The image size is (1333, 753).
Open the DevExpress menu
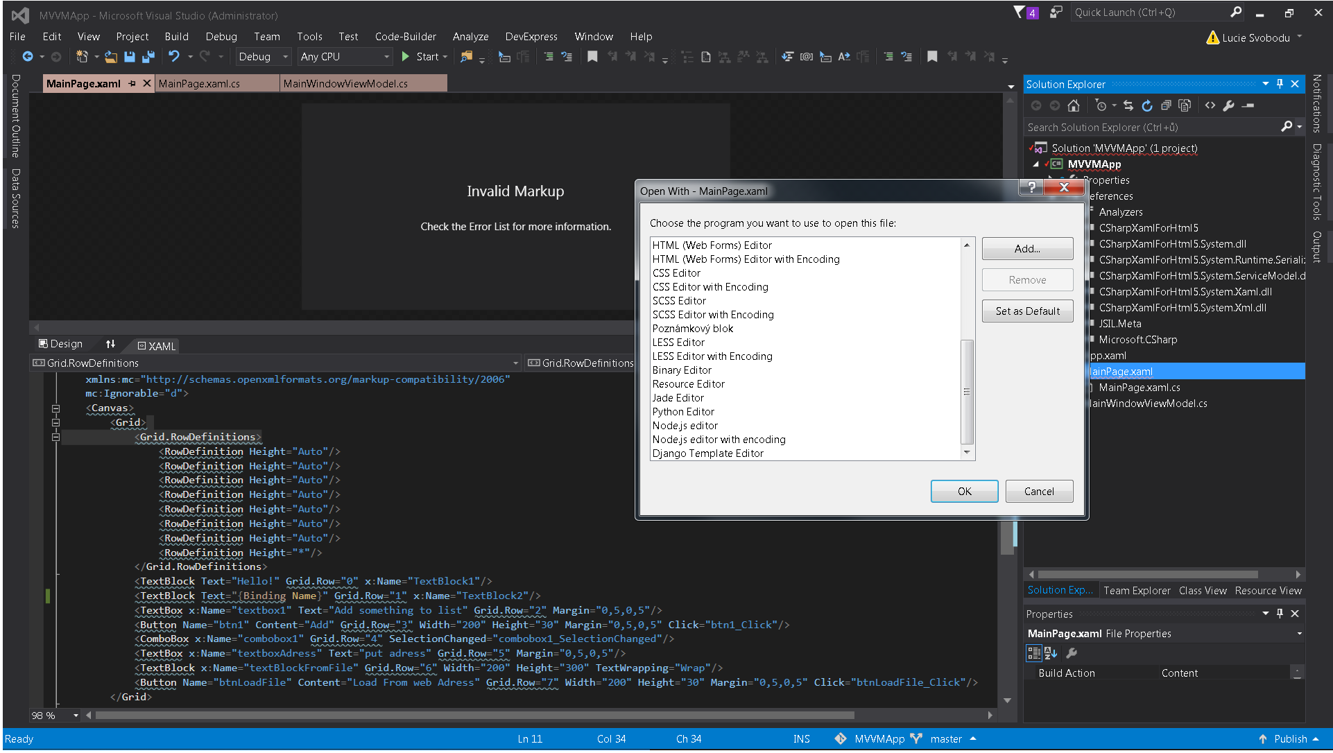(531, 37)
